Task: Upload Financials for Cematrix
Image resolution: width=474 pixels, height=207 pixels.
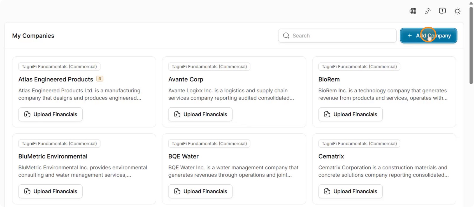Action: click(350, 191)
